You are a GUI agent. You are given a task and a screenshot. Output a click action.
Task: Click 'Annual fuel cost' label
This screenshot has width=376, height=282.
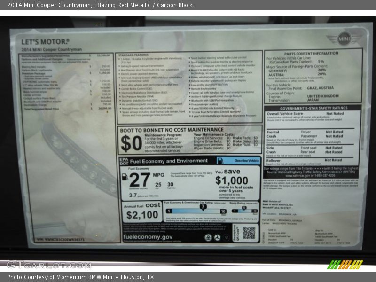pyautogui.click(x=142, y=205)
